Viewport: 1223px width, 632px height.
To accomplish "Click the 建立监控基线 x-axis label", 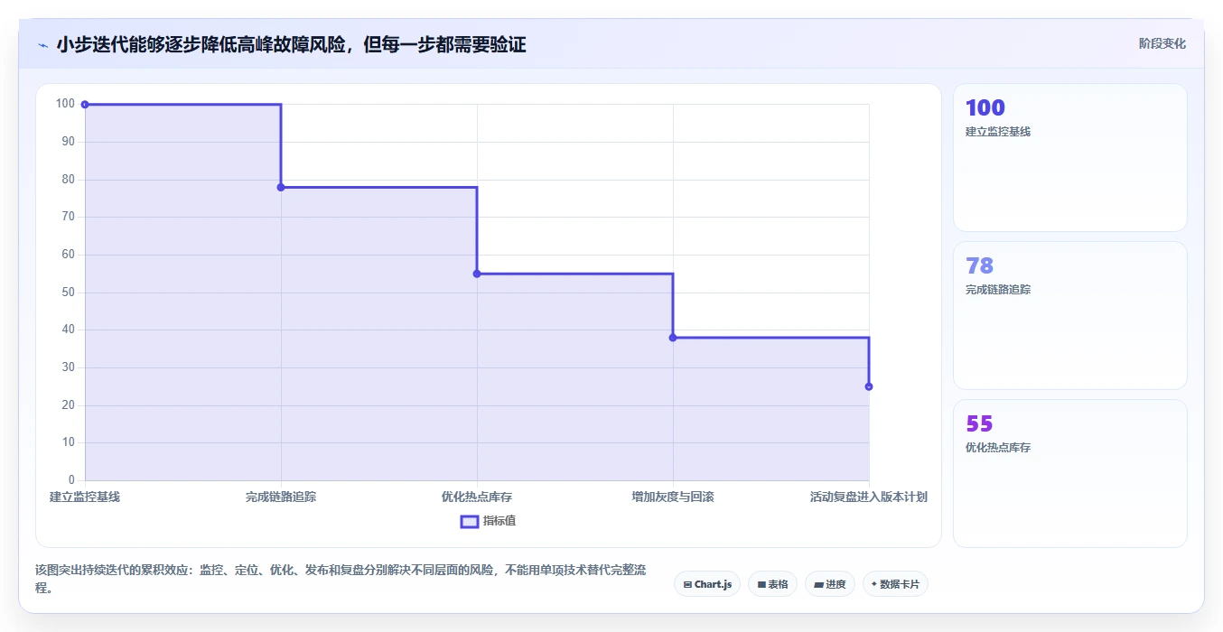I will pos(85,497).
